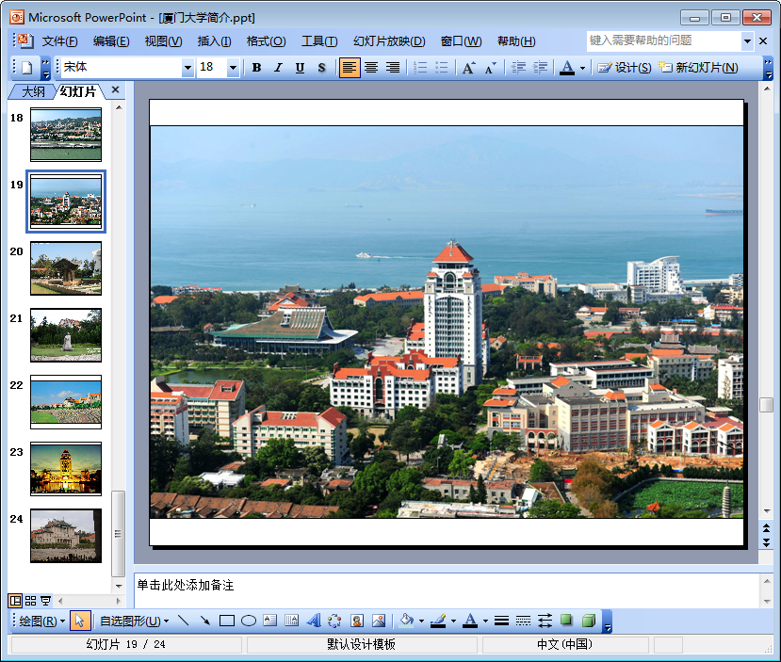The image size is (781, 662).
Task: Expand the AutoShapes (自选图形) menu
Action: tap(135, 621)
